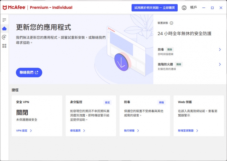This screenshot has height=161, width=227.
Task: Click the chevron next to 新增至瀏覽器
Action: [x=197, y=131]
